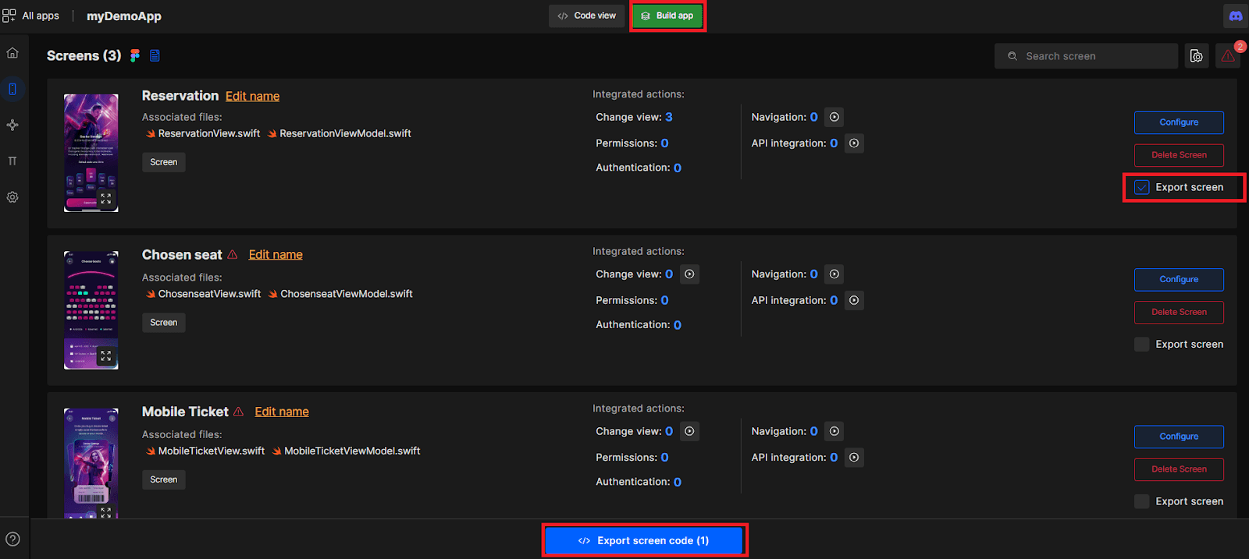
Task: Open the settings gear in left sidebar
Action: 12,197
